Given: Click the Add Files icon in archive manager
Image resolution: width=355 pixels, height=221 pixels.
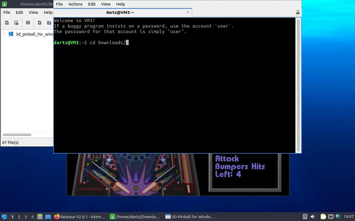Looking at the screenshot, I should [40, 23].
